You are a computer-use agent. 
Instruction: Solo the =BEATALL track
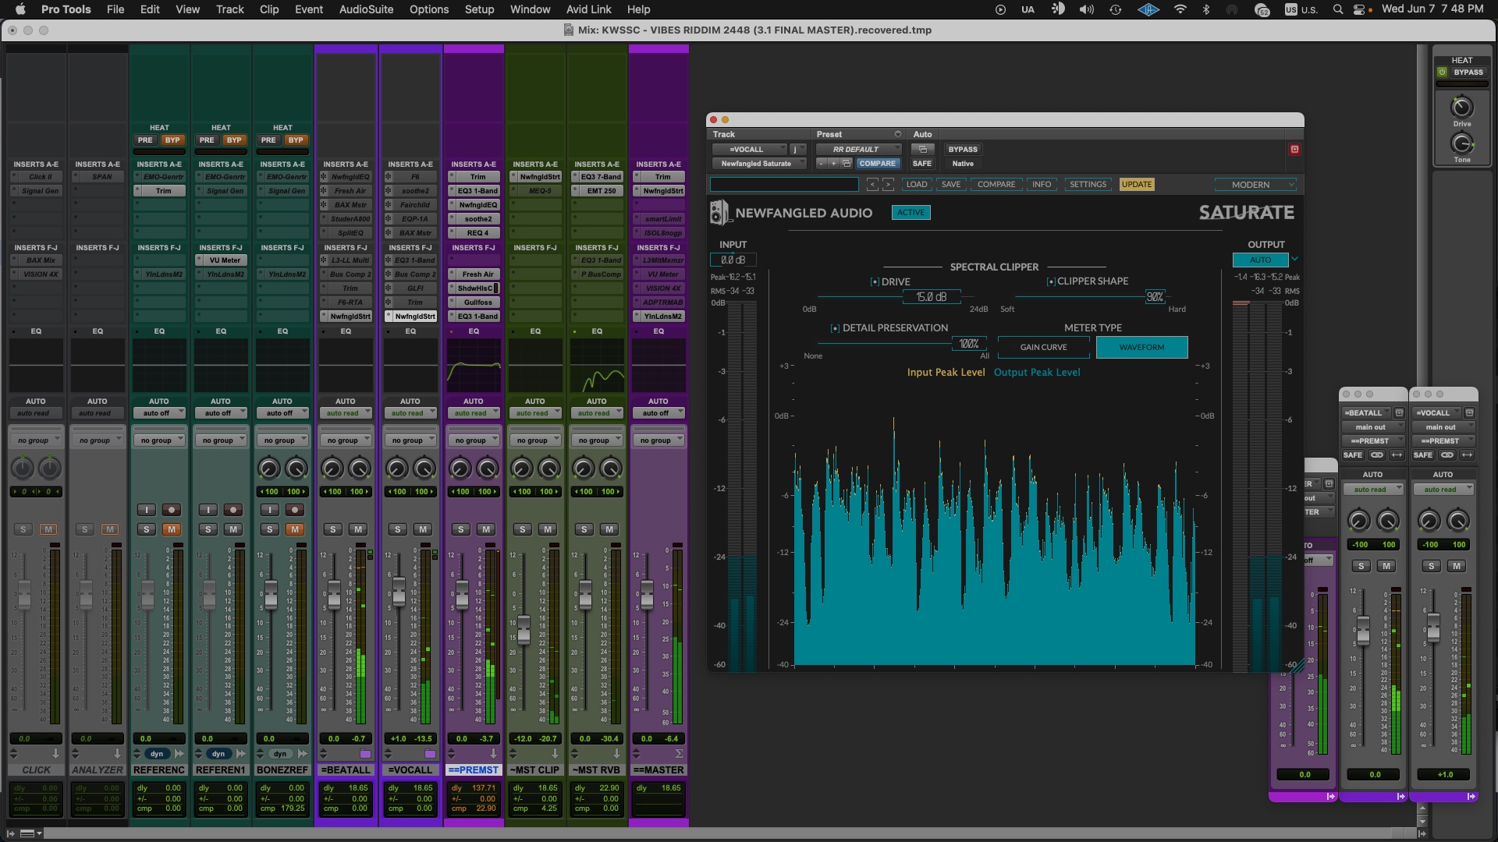coord(333,529)
